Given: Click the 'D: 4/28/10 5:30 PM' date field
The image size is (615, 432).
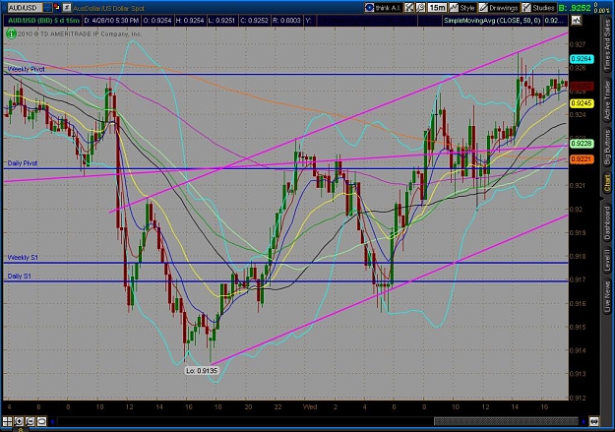Looking at the screenshot, I should [x=111, y=21].
